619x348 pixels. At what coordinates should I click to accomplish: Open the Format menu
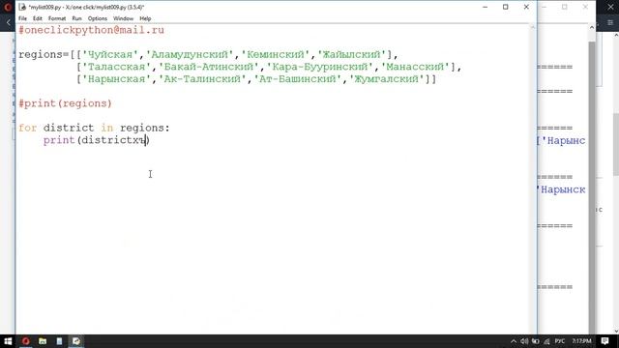57,18
